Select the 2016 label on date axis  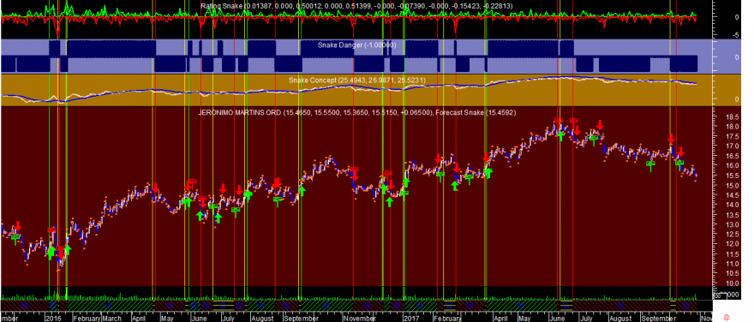(x=52, y=319)
